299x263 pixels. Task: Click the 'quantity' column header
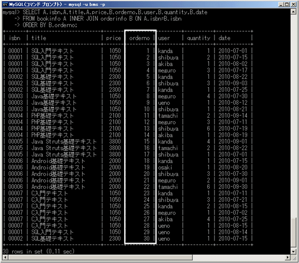click(199, 38)
